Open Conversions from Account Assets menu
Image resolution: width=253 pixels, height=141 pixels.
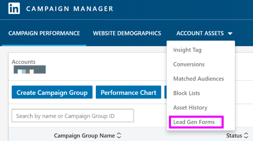(x=189, y=64)
